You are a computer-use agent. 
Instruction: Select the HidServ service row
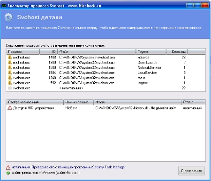point(105,108)
